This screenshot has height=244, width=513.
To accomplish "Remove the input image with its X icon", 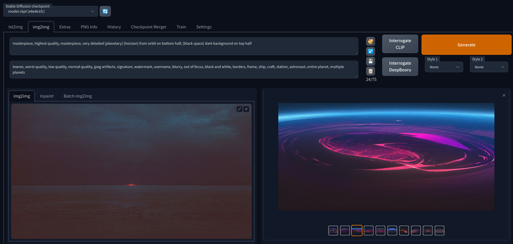I will point(246,109).
